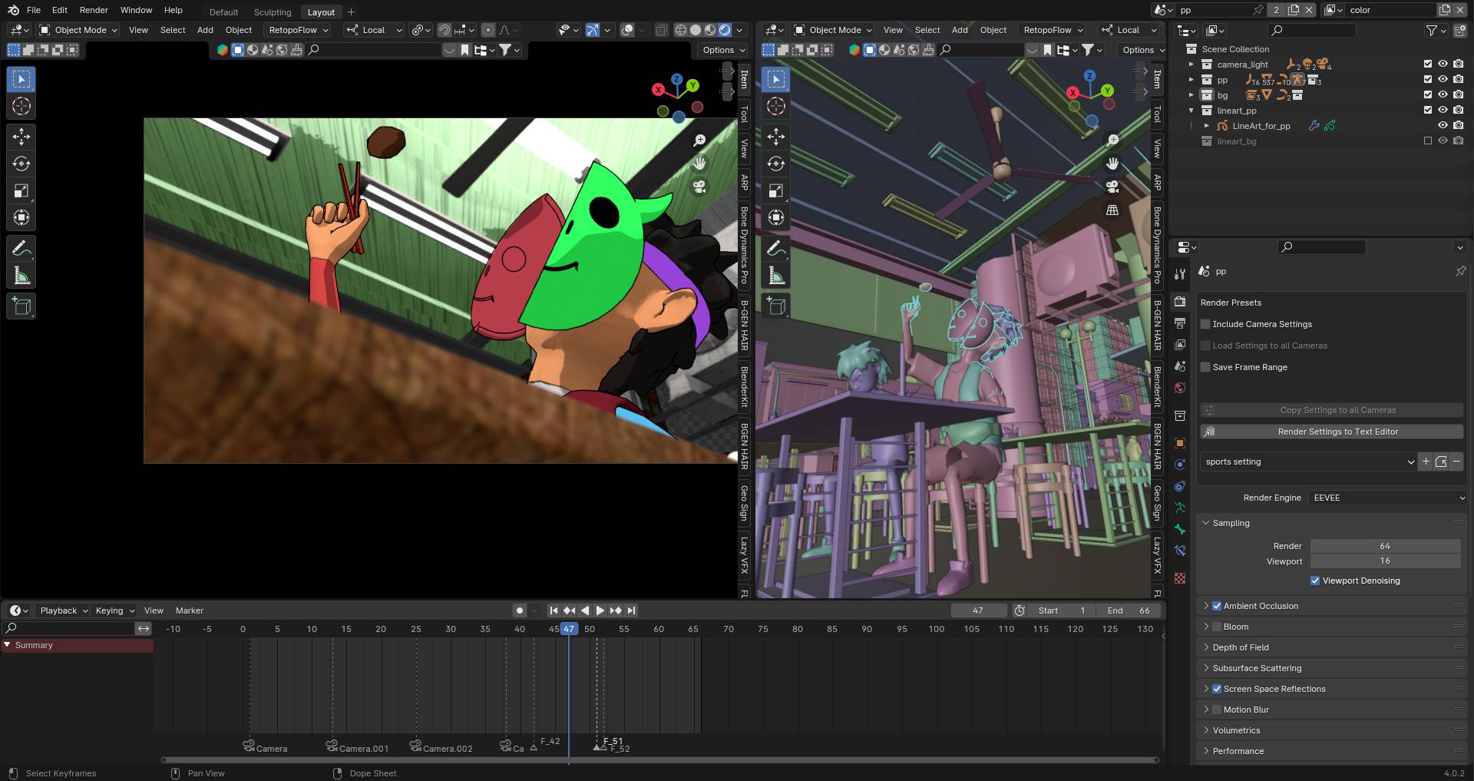
Task: Toggle camera view icon in right viewport
Action: pyautogui.click(x=1112, y=187)
